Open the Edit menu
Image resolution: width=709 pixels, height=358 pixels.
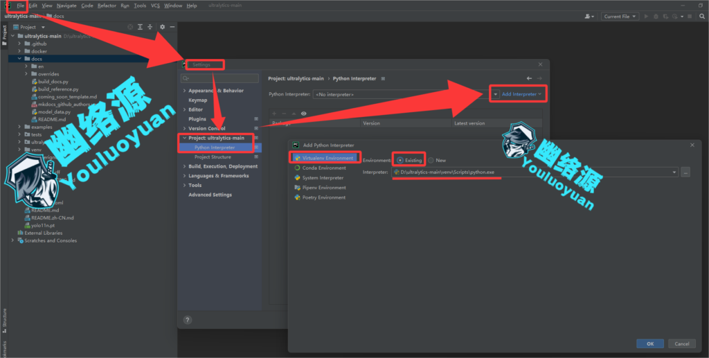click(33, 6)
